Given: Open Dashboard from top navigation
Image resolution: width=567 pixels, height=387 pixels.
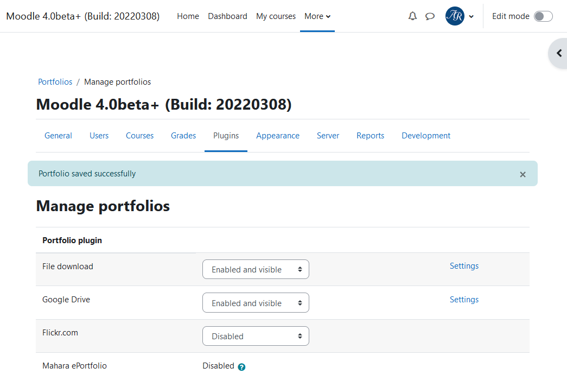Looking at the screenshot, I should (x=227, y=16).
